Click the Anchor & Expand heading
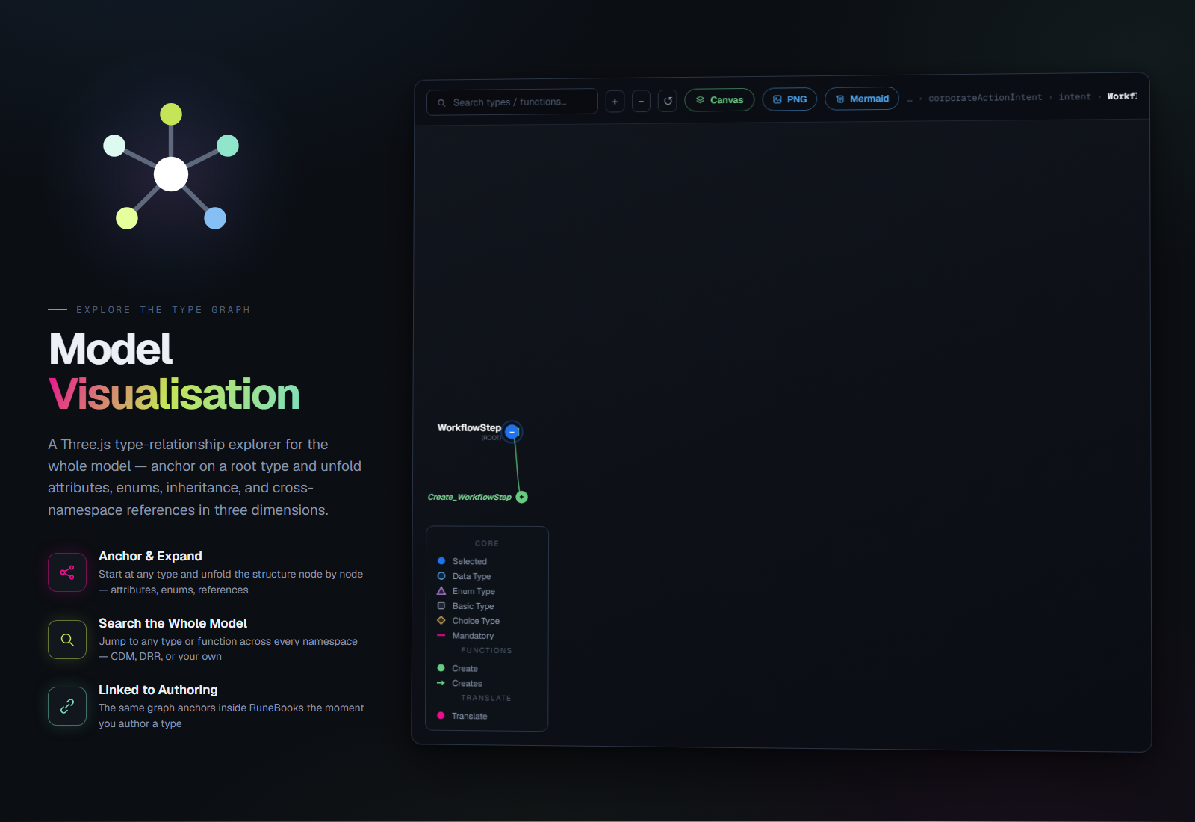 pos(150,556)
